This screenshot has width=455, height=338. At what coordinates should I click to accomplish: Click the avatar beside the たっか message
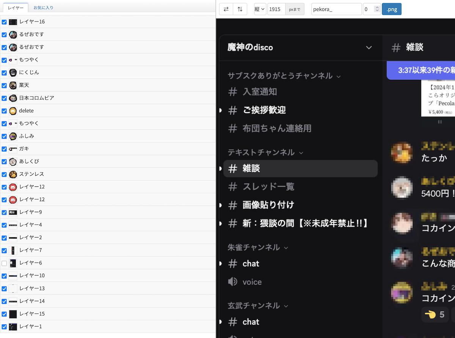point(402,152)
